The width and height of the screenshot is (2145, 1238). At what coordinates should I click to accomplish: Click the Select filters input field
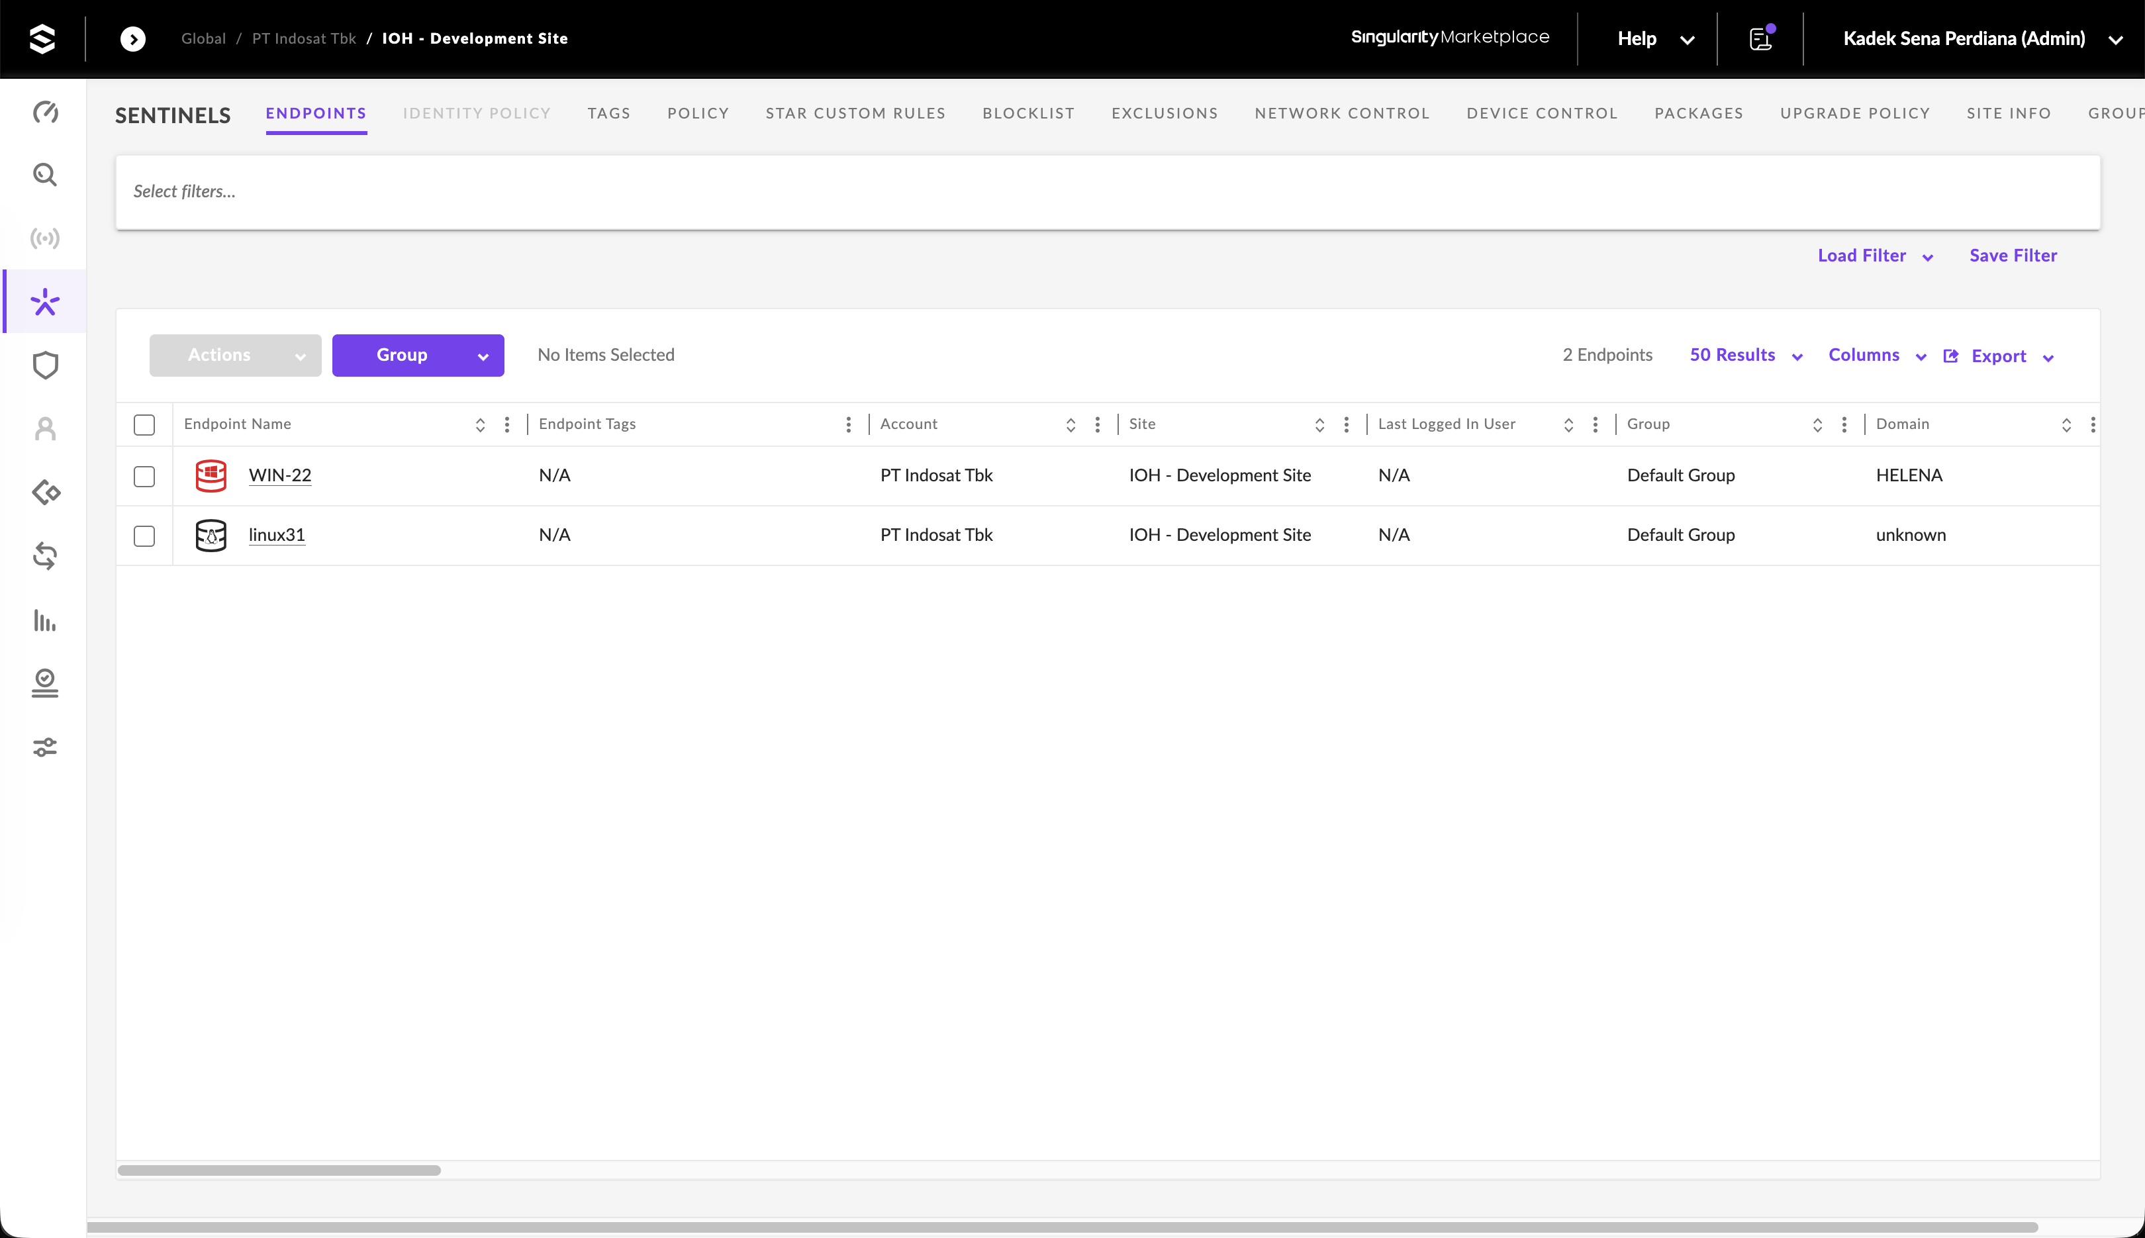point(1108,192)
